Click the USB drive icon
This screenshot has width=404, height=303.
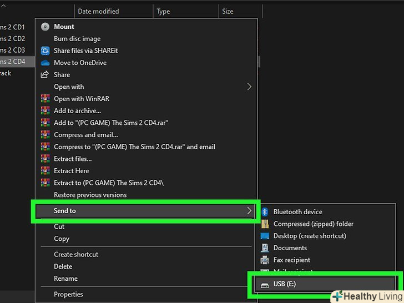[265, 285]
